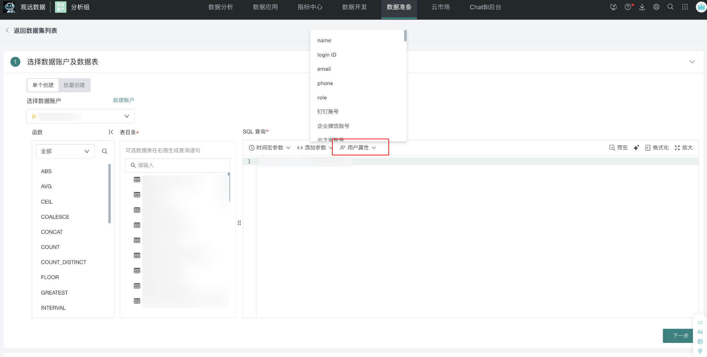Select the 单个创建 toggle option
707x357 pixels.
tap(43, 85)
